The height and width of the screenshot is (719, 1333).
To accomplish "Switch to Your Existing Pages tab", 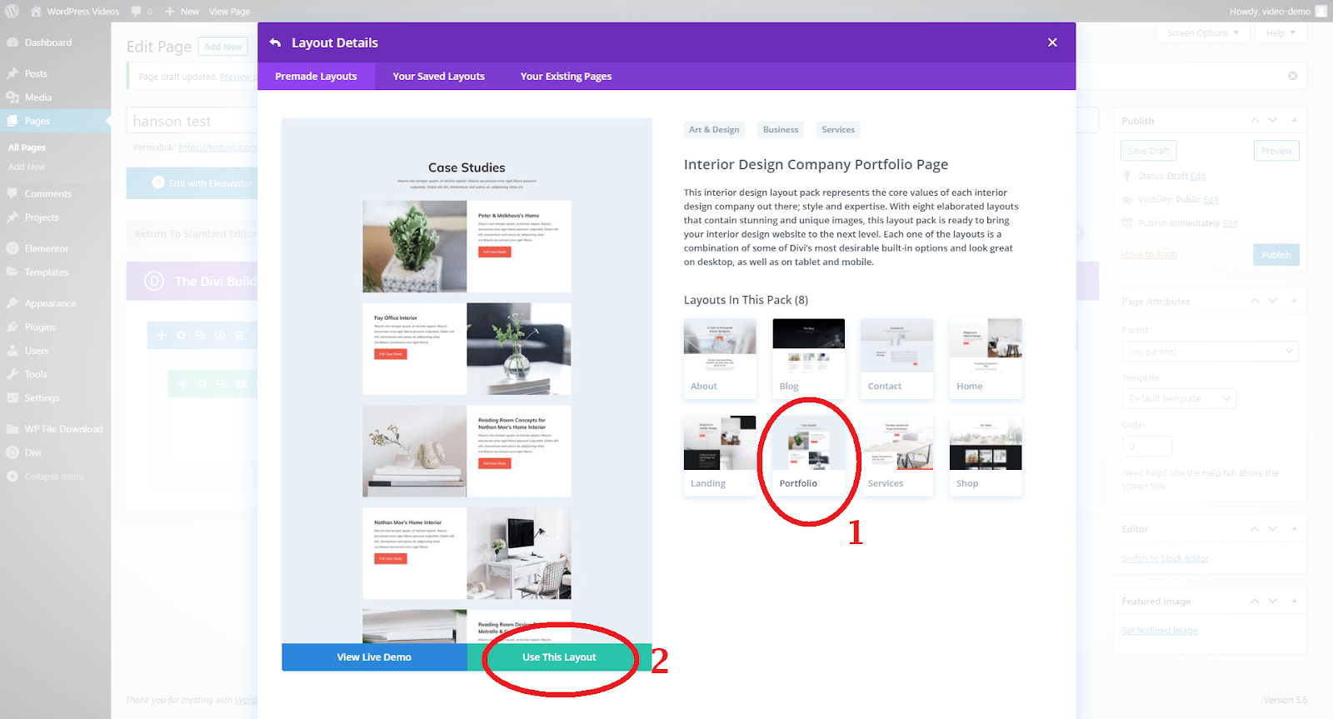I will tap(566, 76).
